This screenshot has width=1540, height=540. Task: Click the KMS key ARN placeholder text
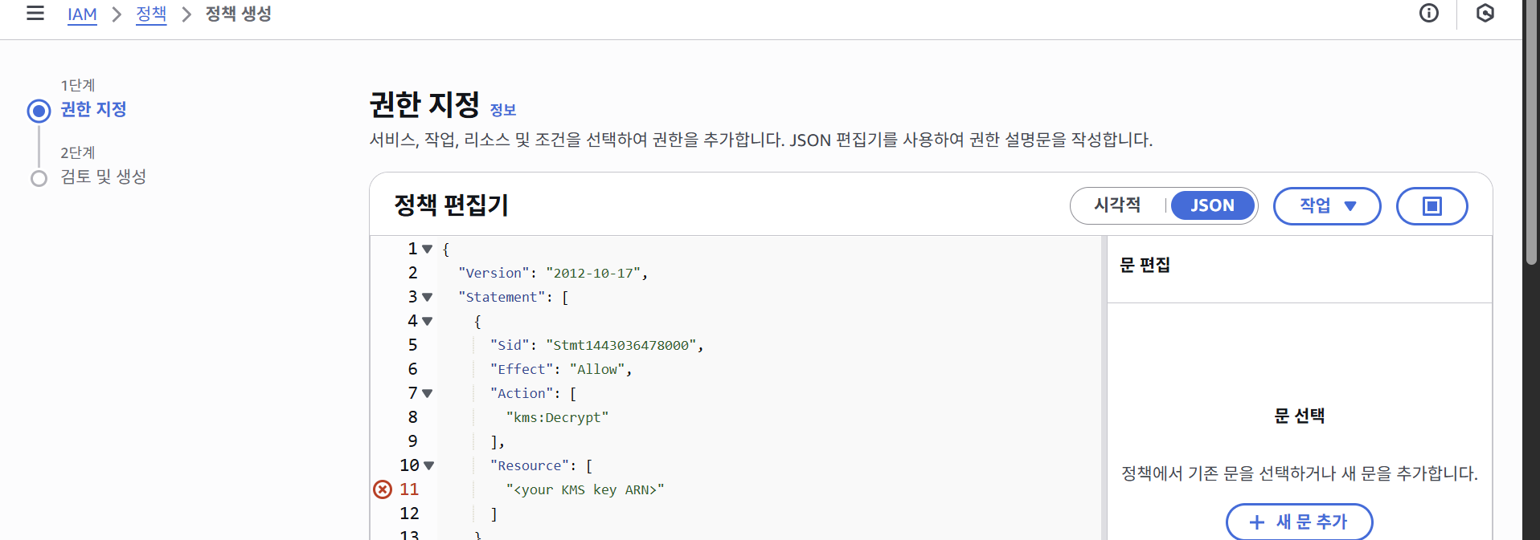click(x=584, y=489)
